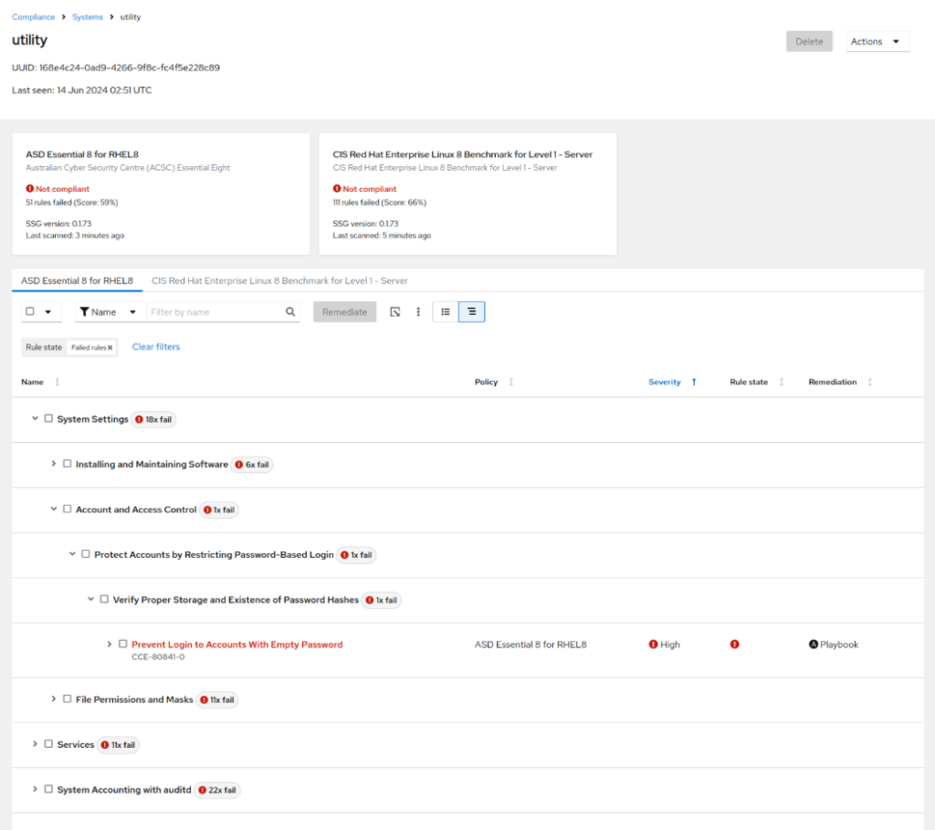Click the Severity column header
Screen dimensions: 935x830
665,383
